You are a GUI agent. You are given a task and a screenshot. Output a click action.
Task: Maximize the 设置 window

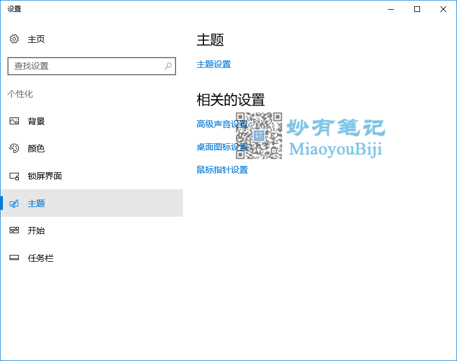pyautogui.click(x=417, y=9)
